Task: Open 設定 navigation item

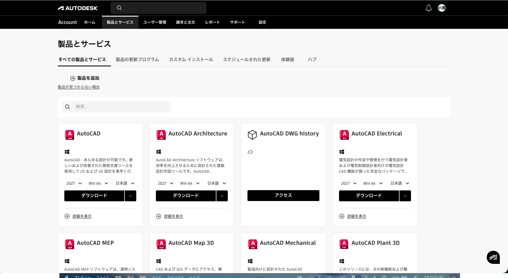Action: point(262,22)
